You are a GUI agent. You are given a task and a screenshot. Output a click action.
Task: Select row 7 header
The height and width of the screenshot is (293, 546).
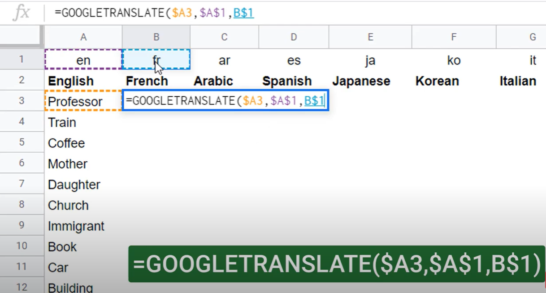pos(22,183)
